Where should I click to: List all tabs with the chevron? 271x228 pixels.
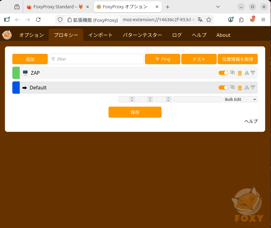(218, 7)
